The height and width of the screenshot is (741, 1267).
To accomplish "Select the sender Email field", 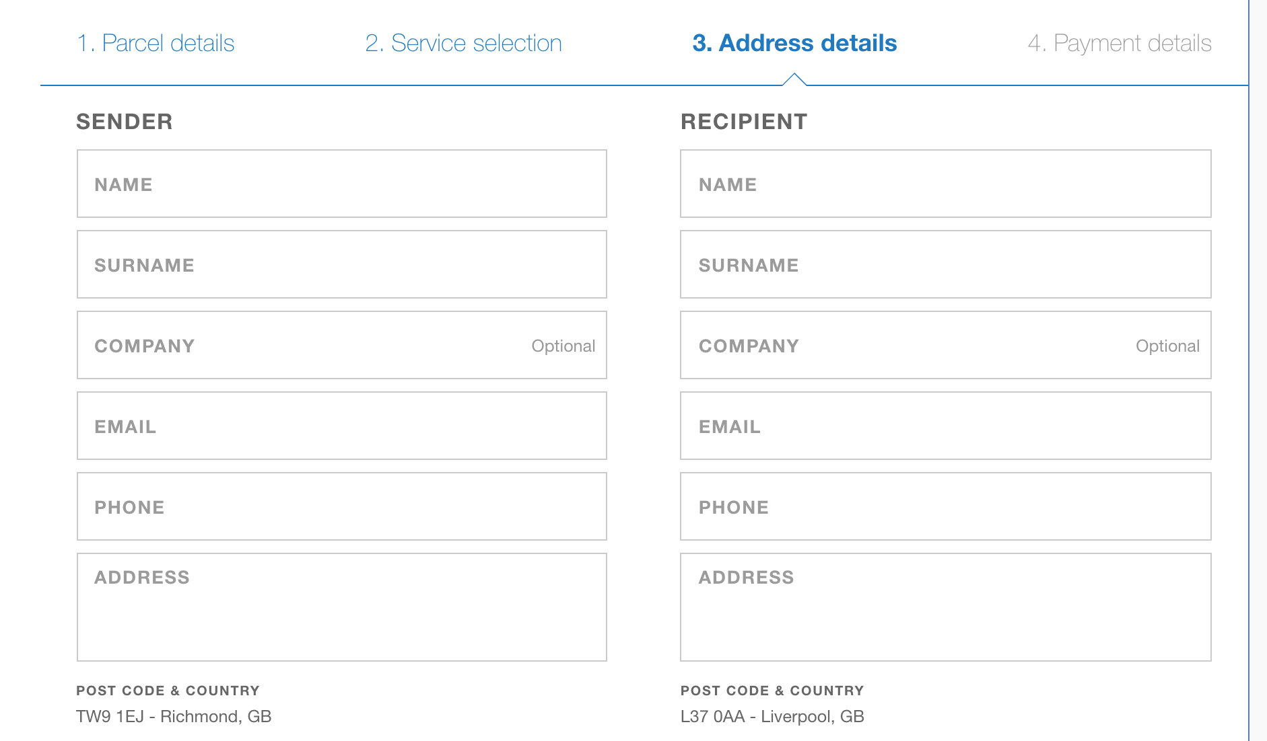I will click(x=342, y=426).
